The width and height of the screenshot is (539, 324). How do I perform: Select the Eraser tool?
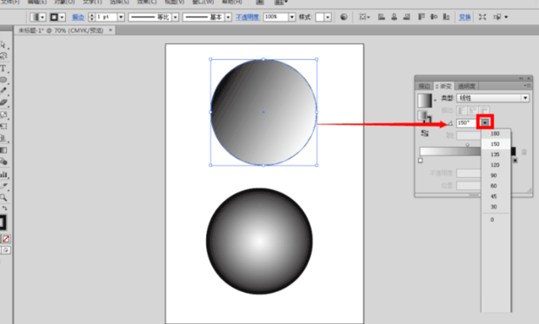(3, 102)
